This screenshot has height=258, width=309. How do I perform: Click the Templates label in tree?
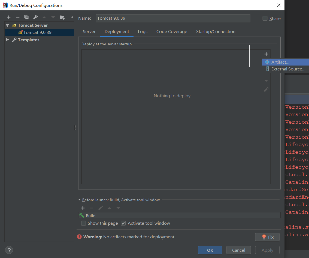click(29, 40)
